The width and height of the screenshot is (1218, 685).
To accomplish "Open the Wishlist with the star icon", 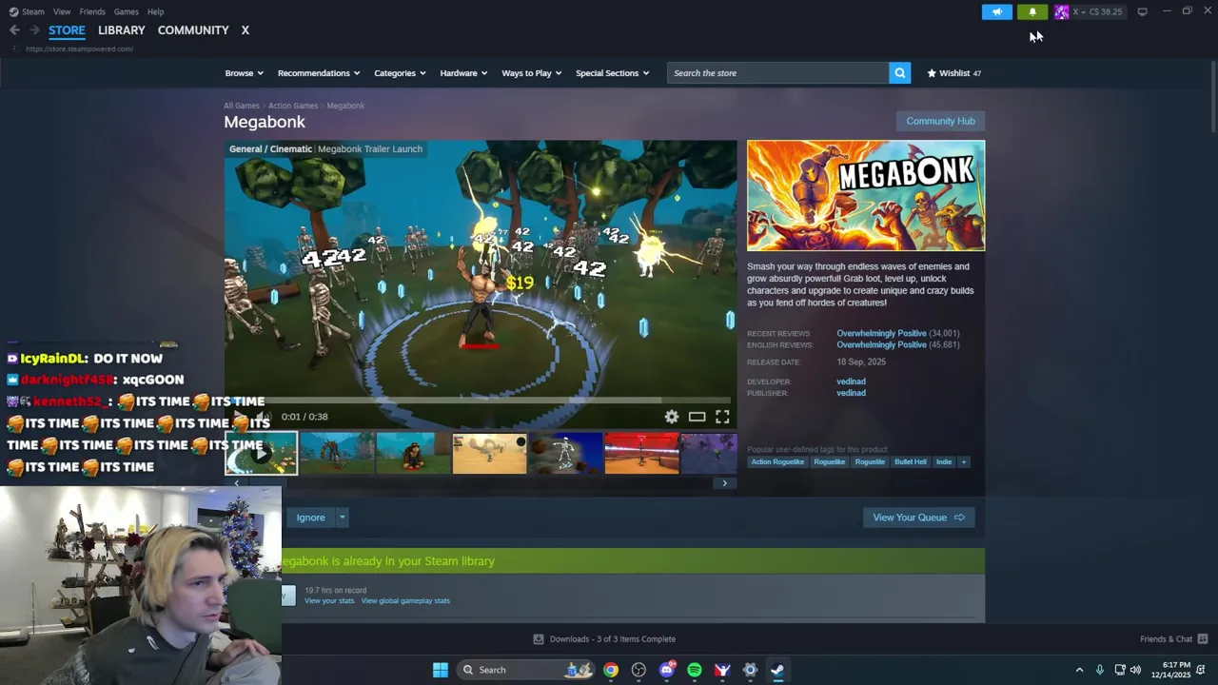I will point(954,73).
